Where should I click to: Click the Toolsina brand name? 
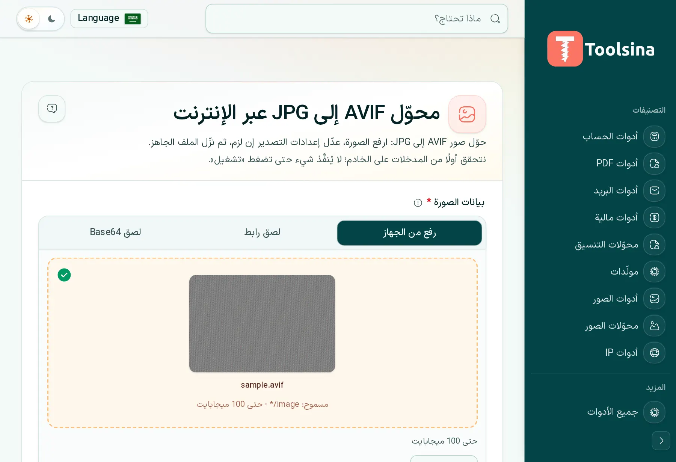[x=620, y=50]
